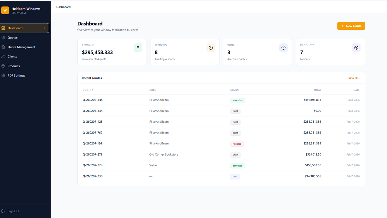The height and width of the screenshot is (218, 387).
Task: Open quote Q-260207-434
Action: tap(93, 111)
